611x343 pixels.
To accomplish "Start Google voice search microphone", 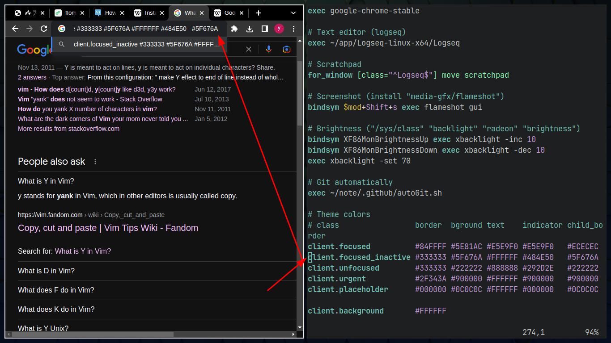I will tap(268, 49).
